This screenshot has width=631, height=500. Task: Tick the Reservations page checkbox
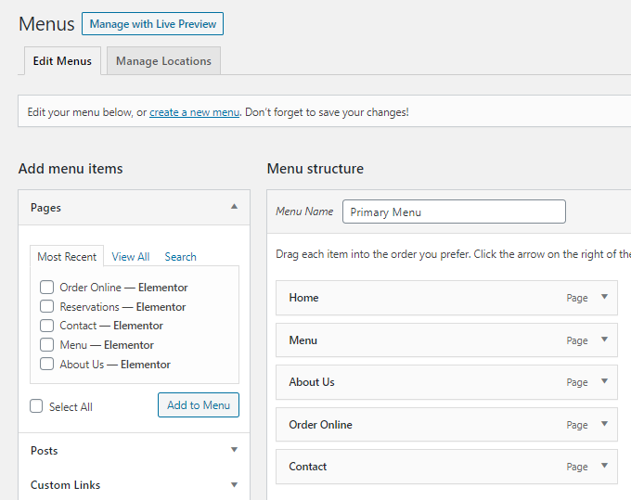click(46, 307)
